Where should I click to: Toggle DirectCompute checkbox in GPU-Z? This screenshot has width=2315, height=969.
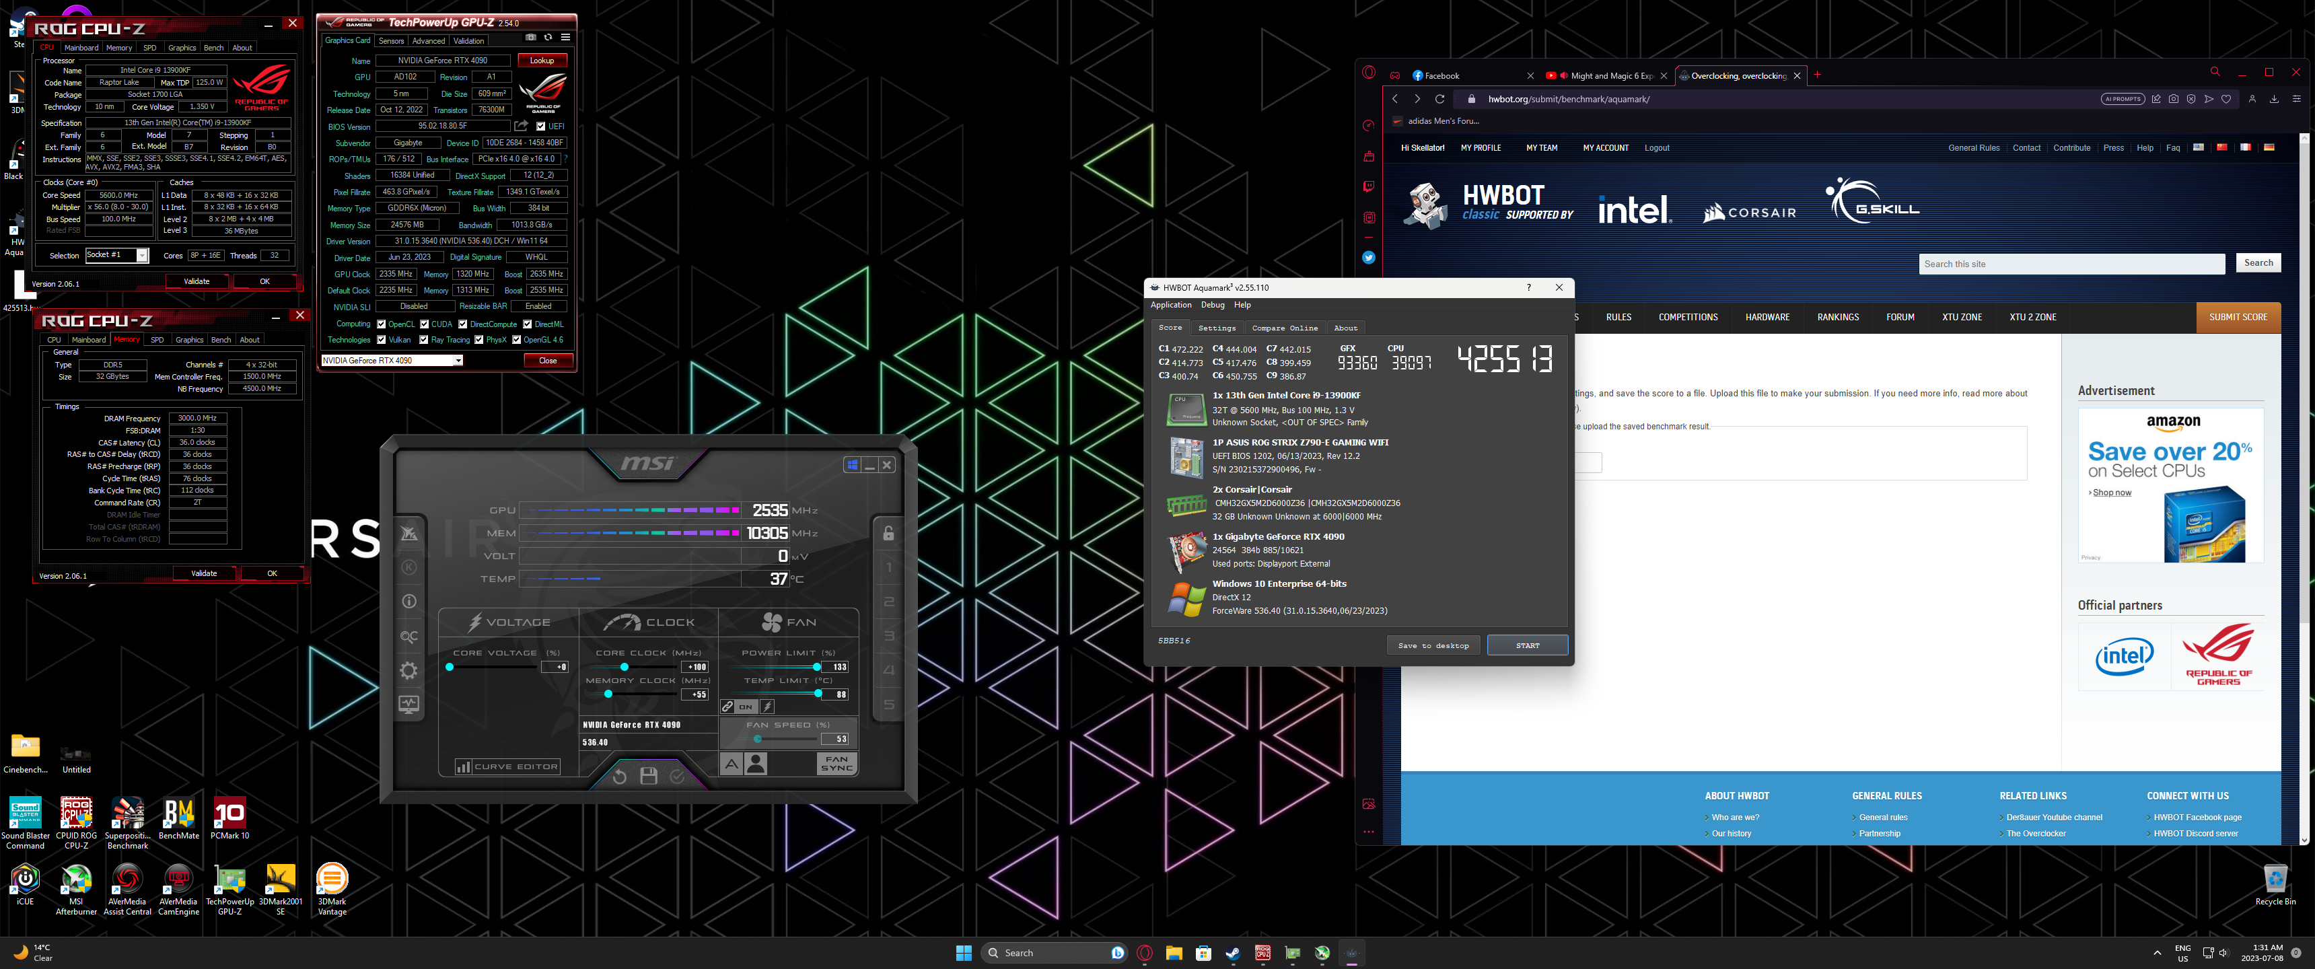(463, 324)
